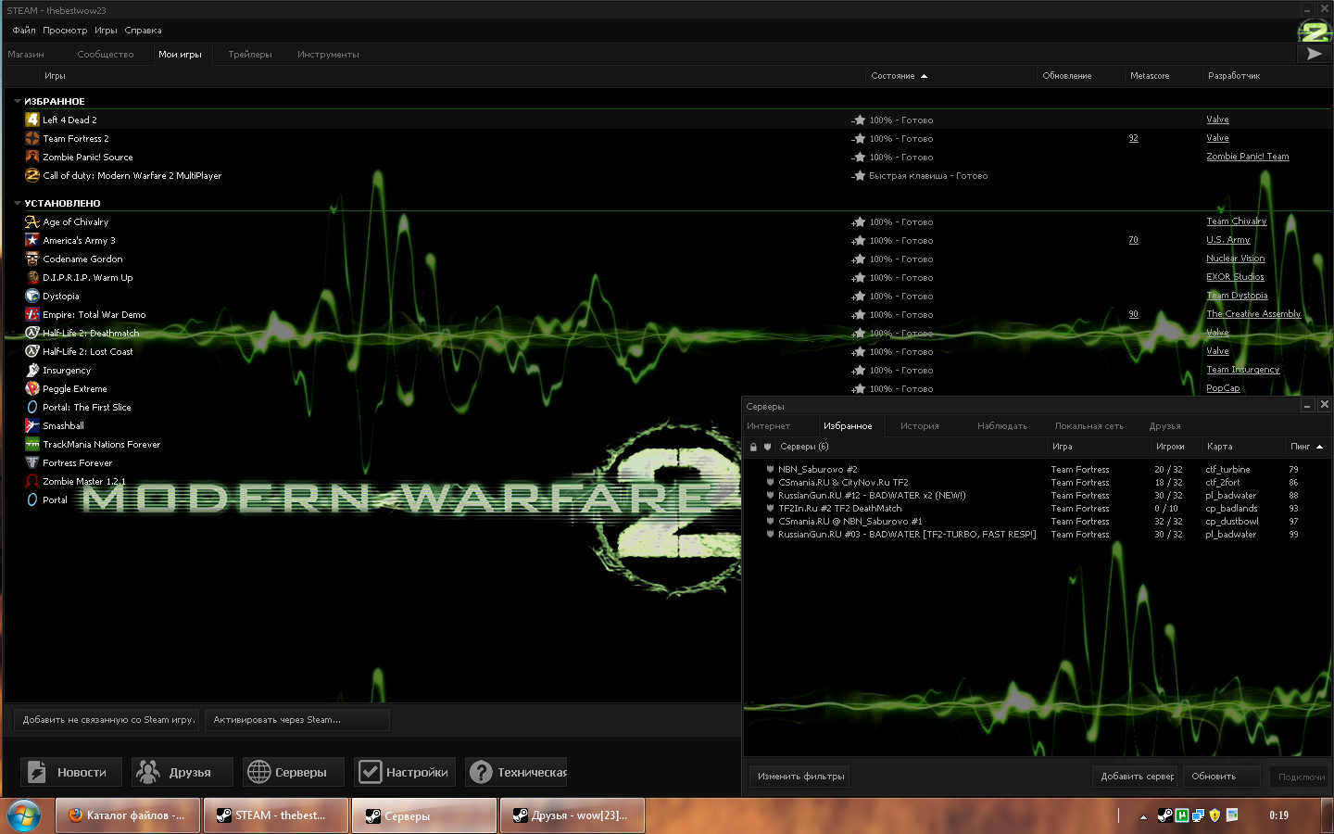Click the Codename Gordon icon
This screenshot has height=834, width=1334.
click(x=32, y=259)
